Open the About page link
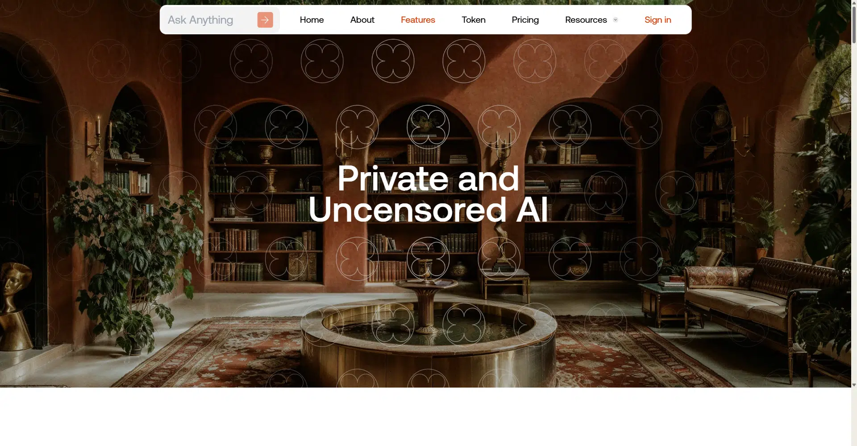This screenshot has height=446, width=857. point(362,20)
